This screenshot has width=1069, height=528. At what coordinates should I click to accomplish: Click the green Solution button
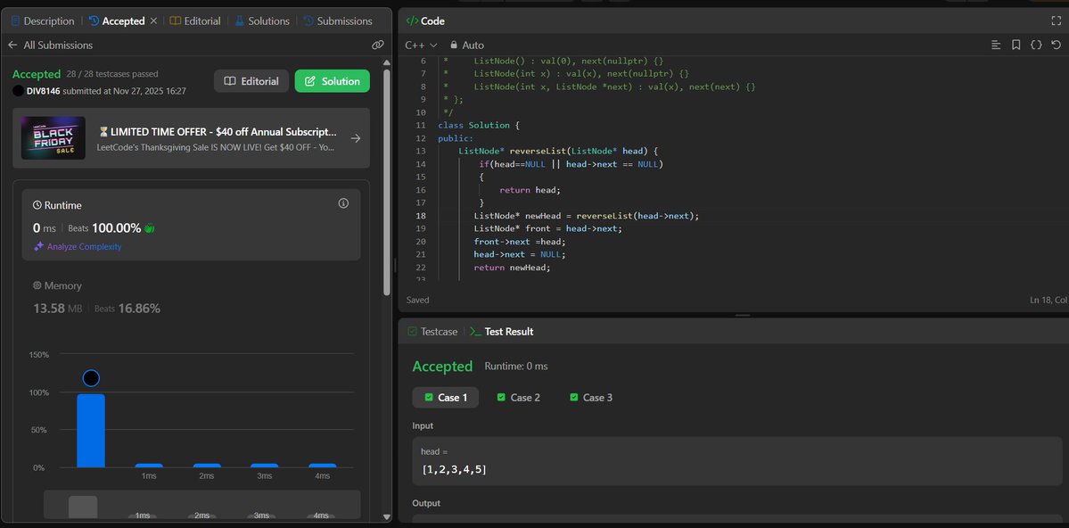click(x=332, y=81)
